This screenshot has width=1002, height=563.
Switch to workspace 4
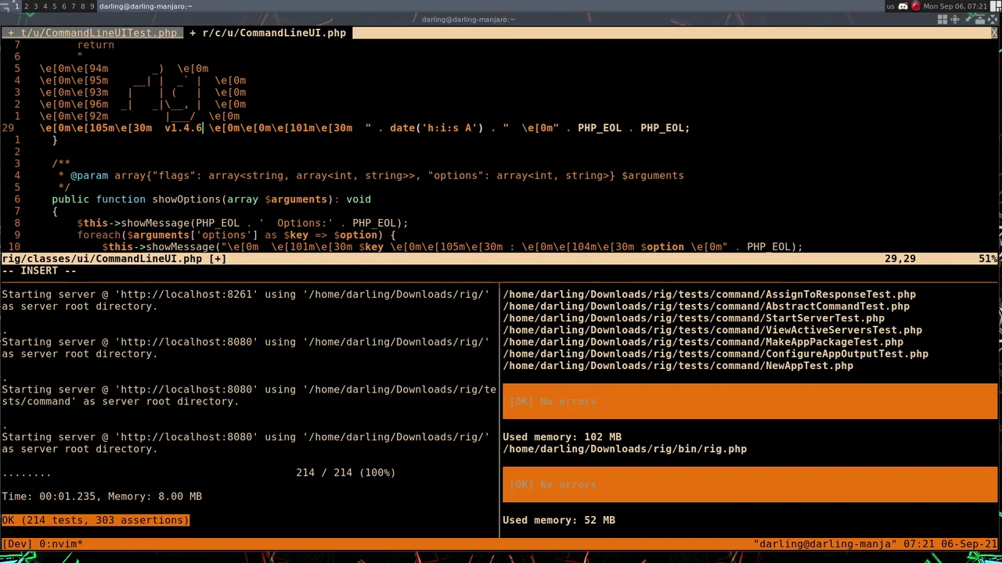45,6
